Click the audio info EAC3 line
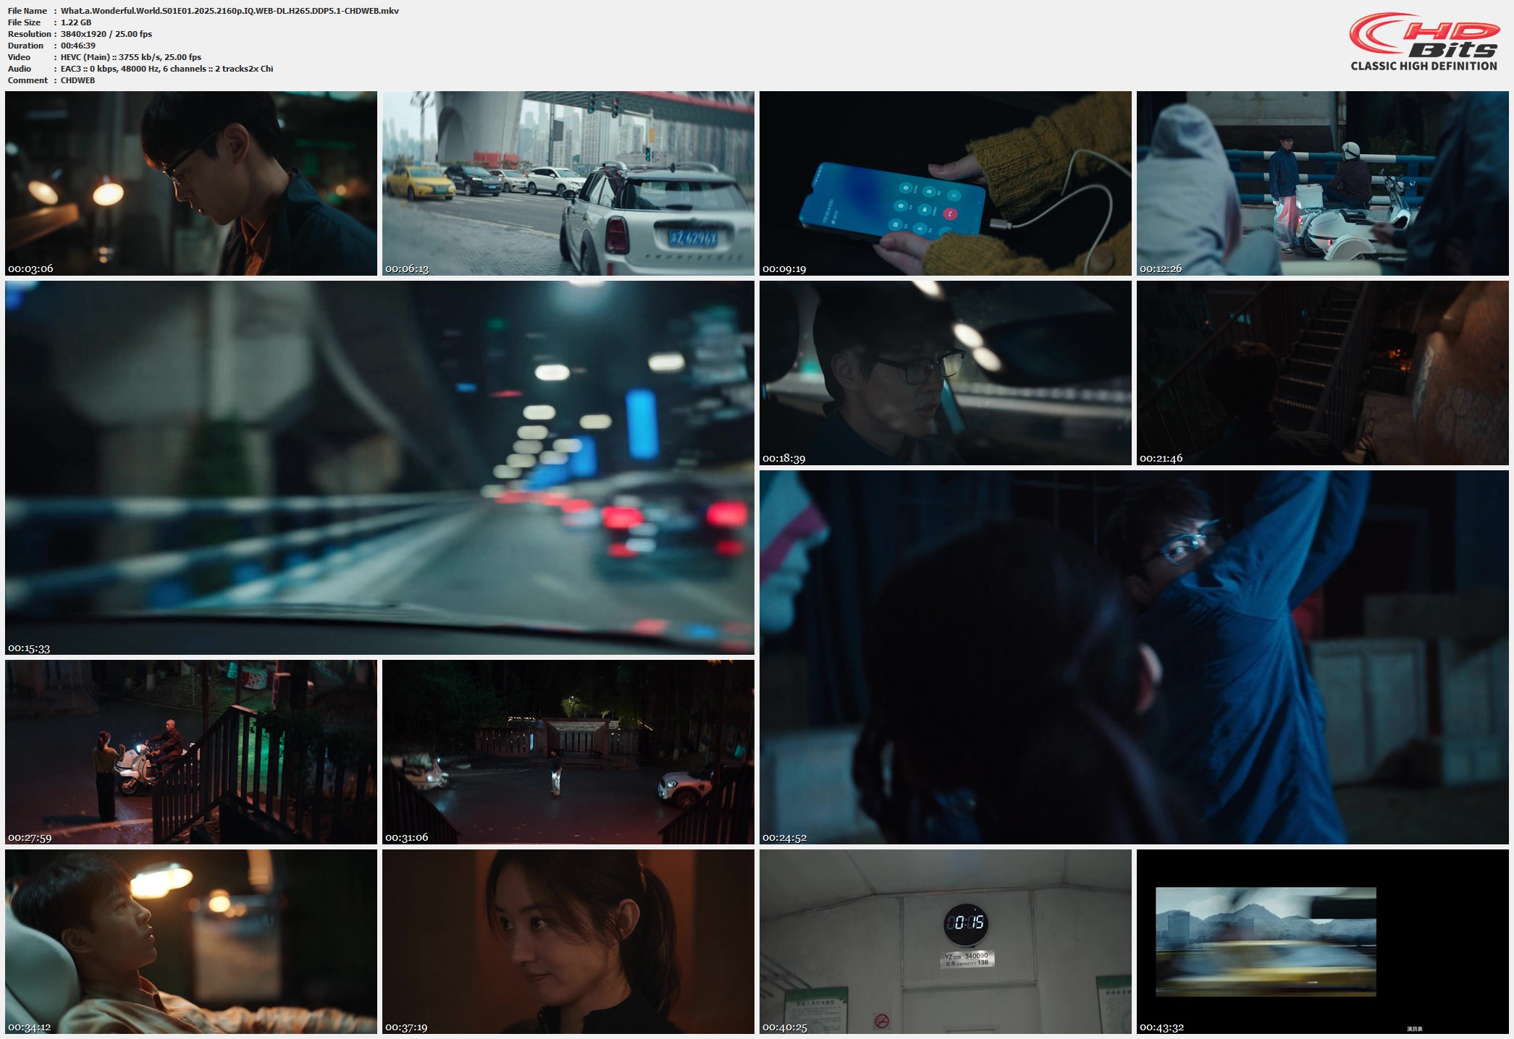Screen dimensions: 1514x1039 coord(167,69)
